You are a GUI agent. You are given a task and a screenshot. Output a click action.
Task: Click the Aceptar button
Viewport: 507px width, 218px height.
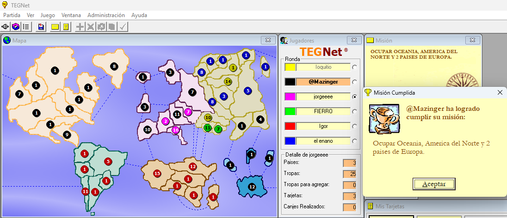click(x=434, y=184)
